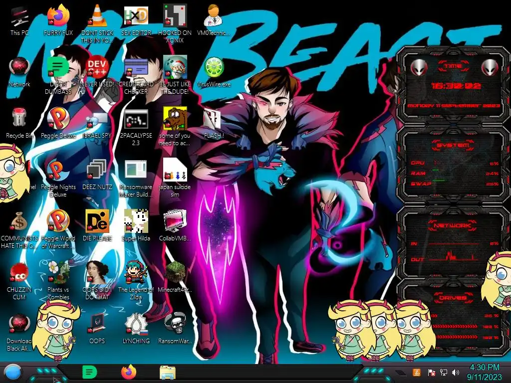Screen dimensions: 511x383
Task: Click the CPU 6% usage bar
Action: (x=454, y=163)
